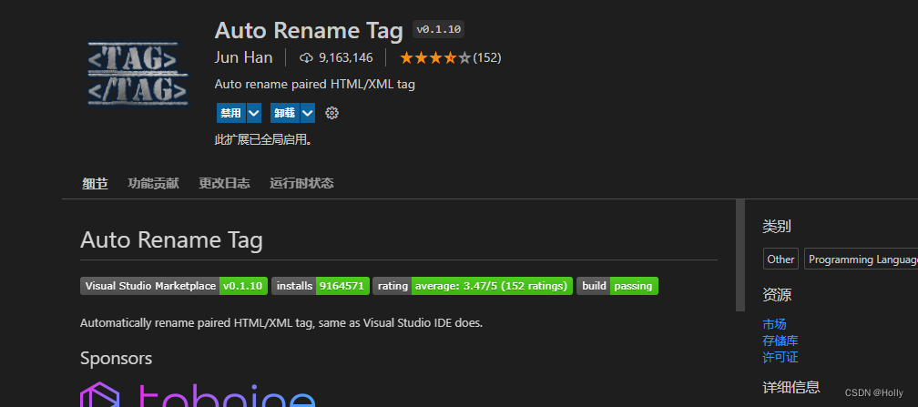Viewport: 918px width, 407px height.
Task: Click the install count download icon
Action: click(x=306, y=57)
